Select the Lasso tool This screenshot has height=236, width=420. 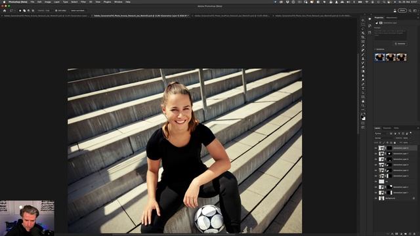click(363, 29)
